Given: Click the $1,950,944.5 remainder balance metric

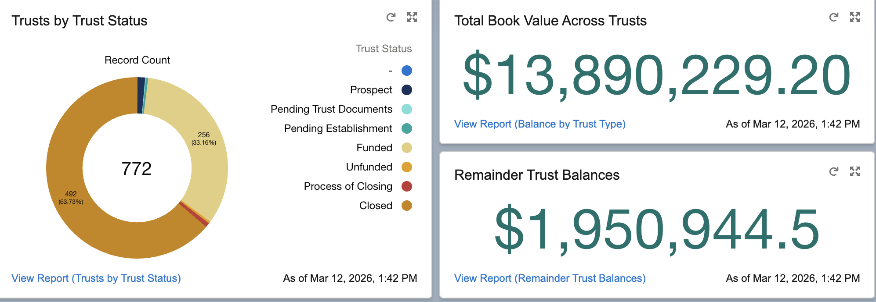Looking at the screenshot, I should click(x=656, y=229).
